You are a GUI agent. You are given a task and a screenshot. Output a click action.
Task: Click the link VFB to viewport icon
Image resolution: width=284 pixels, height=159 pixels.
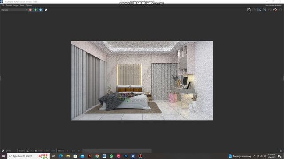click(264, 10)
